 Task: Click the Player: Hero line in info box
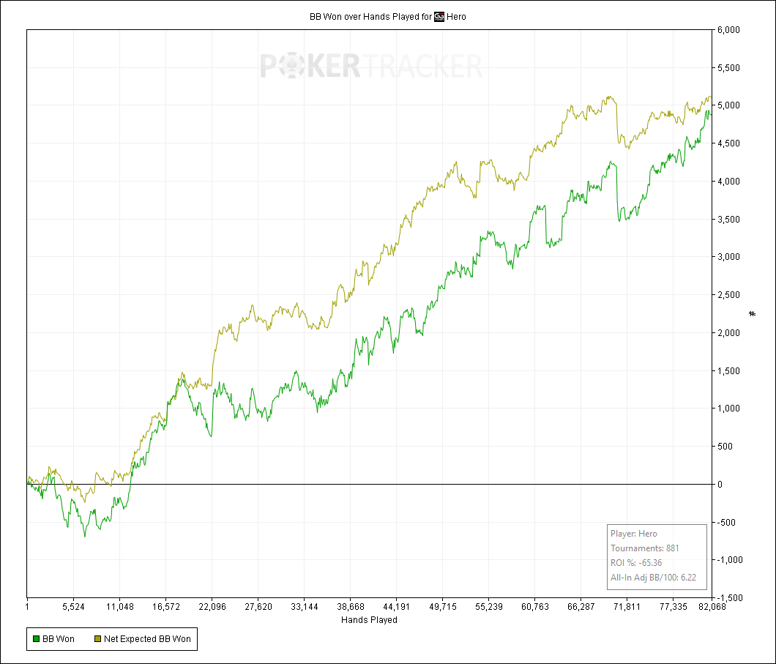tap(633, 534)
